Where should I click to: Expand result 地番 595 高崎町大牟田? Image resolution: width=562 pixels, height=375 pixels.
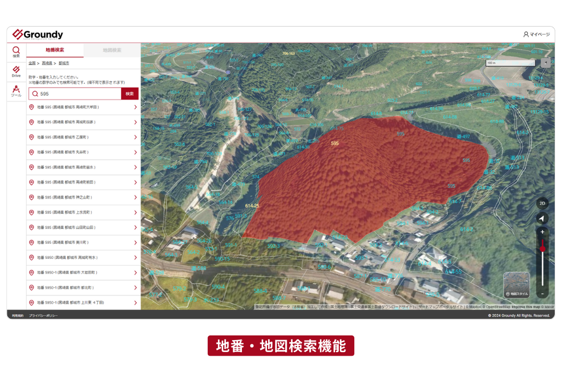83,107
